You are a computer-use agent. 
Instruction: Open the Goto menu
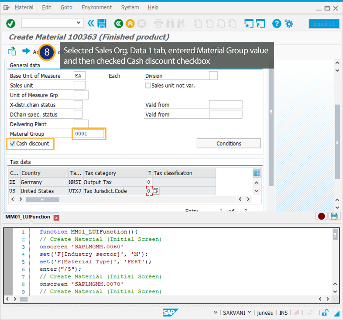[66, 7]
